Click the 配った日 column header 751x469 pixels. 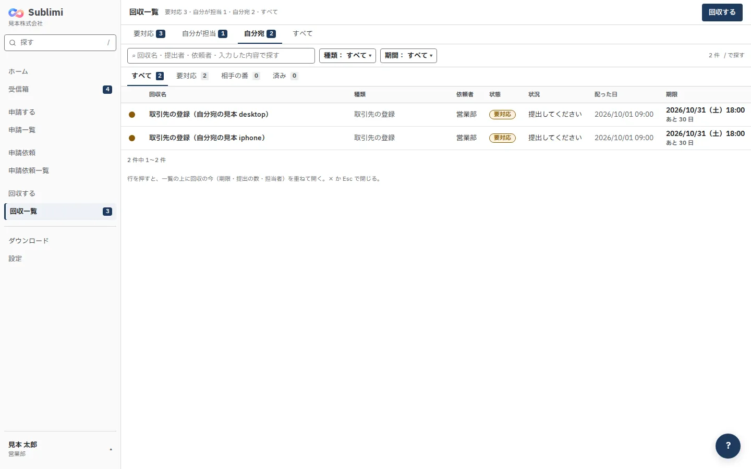tap(606, 95)
